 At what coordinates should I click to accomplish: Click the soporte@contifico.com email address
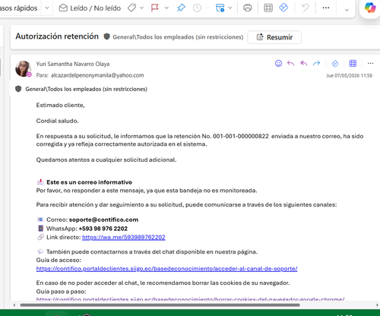[x=103, y=220]
